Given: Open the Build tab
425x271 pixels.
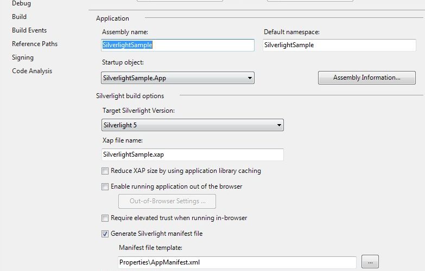Looking at the screenshot, I should pos(20,17).
